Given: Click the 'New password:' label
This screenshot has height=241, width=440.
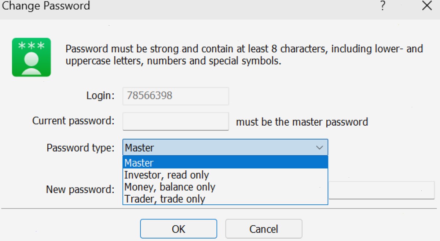Looking at the screenshot, I should coord(80,190).
